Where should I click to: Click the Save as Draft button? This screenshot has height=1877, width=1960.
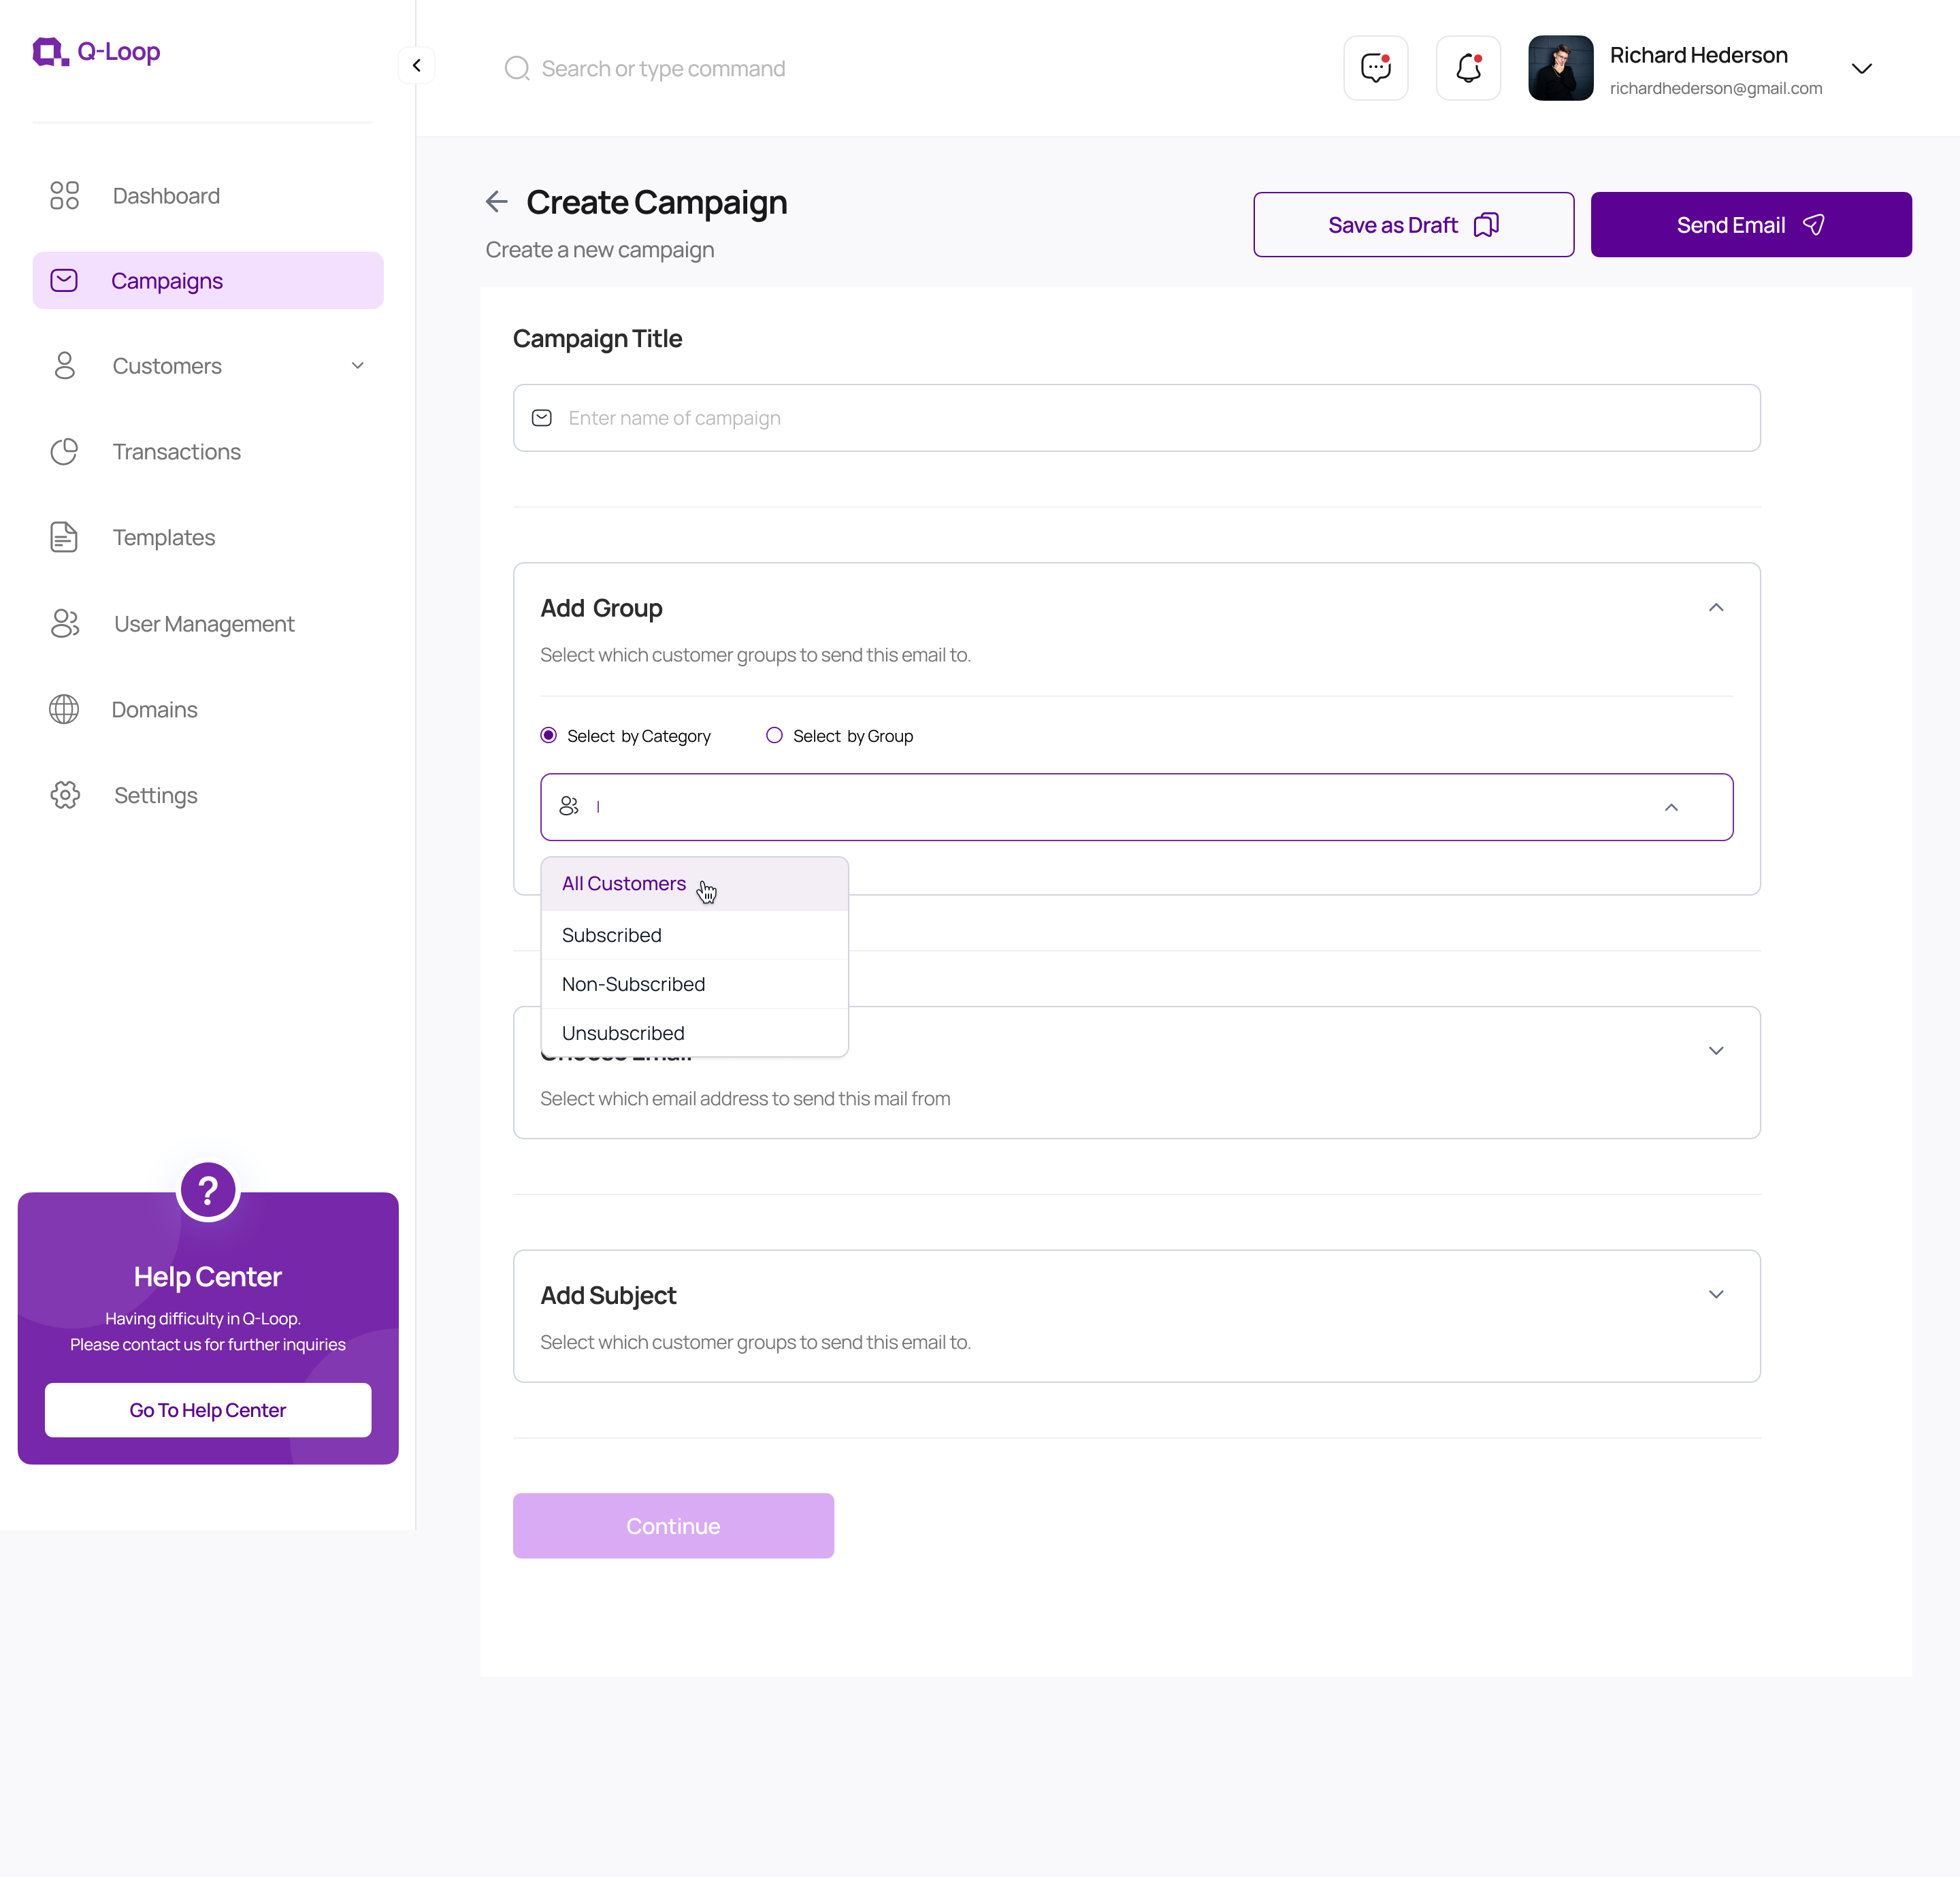pos(1413,224)
